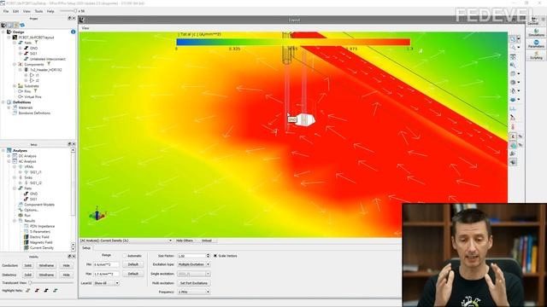The width and height of the screenshot is (547, 307).
Task: Expand the Substrate node
Action: click(x=15, y=86)
